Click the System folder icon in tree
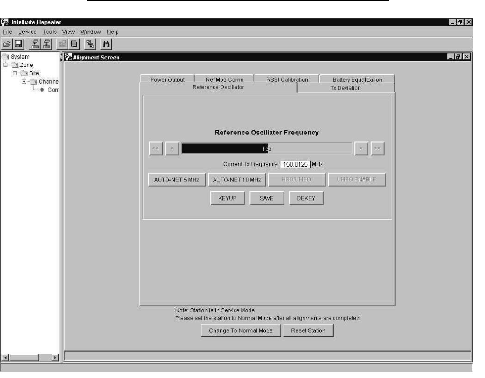Viewport: 485px width, 378px height. tap(5, 56)
